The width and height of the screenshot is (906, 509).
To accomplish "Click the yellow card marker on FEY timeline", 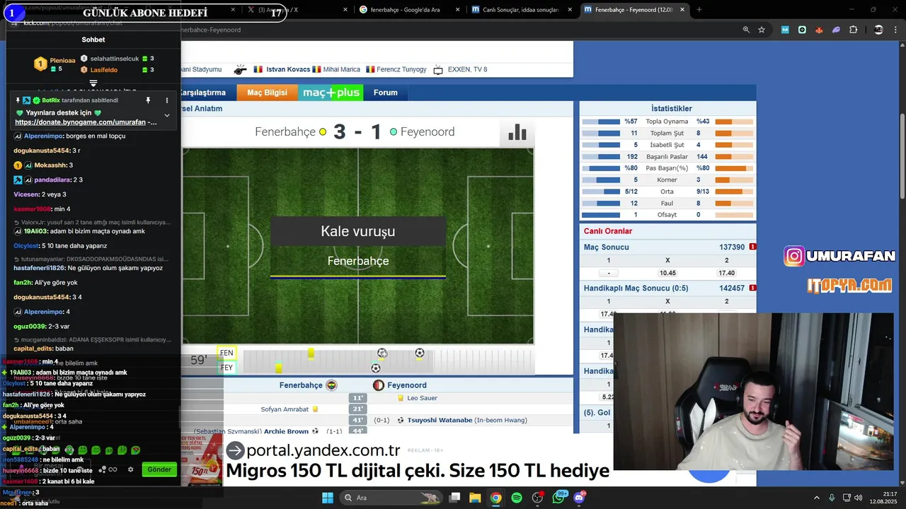I will click(x=279, y=368).
